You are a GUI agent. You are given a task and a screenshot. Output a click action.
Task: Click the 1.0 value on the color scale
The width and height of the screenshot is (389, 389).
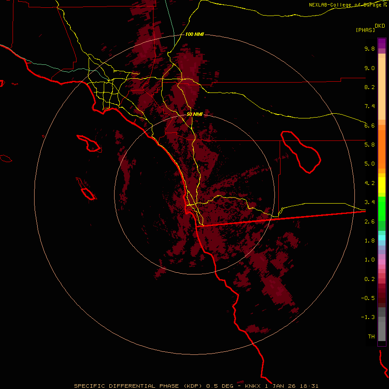coord(370,260)
